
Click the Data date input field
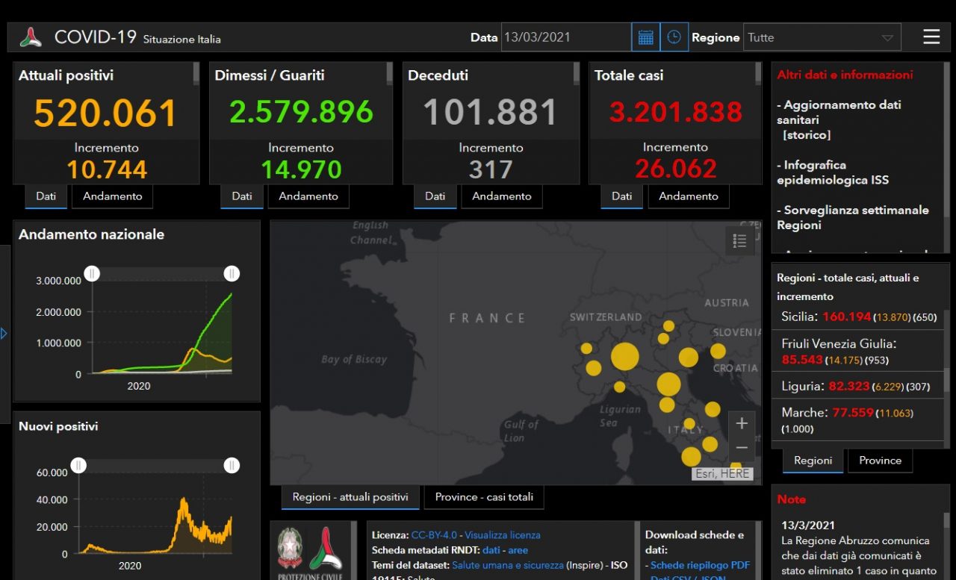(x=565, y=37)
